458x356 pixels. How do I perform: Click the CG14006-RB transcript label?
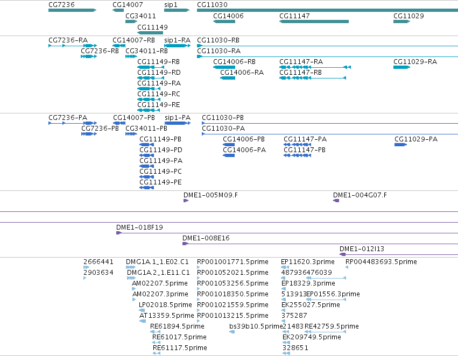(x=234, y=62)
